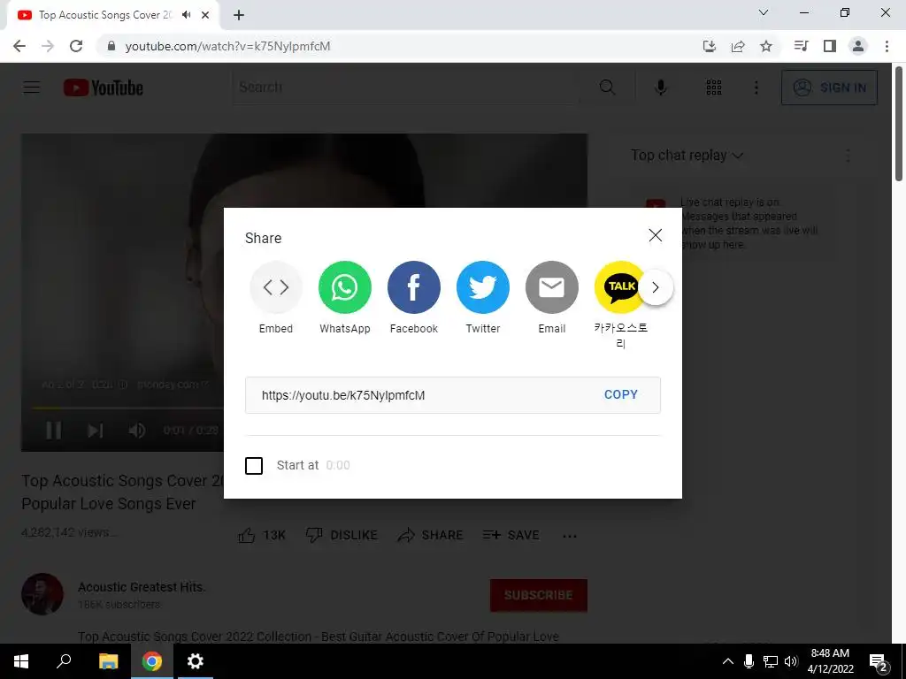The width and height of the screenshot is (906, 679).
Task: Open the taskbar volume control
Action: point(791,661)
